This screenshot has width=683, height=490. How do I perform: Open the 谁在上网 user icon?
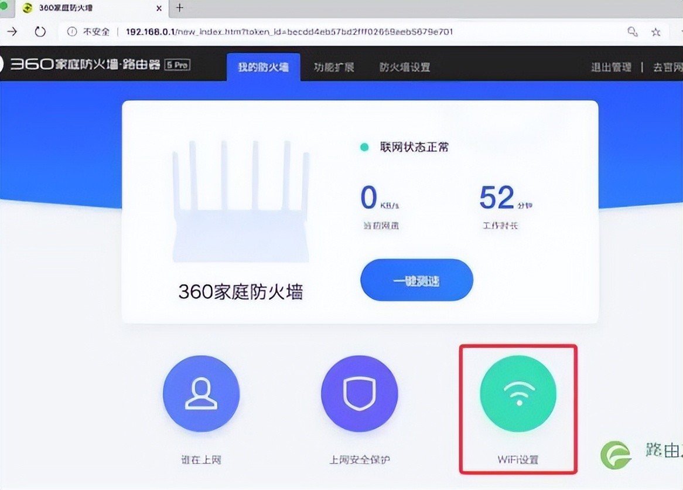tap(201, 393)
